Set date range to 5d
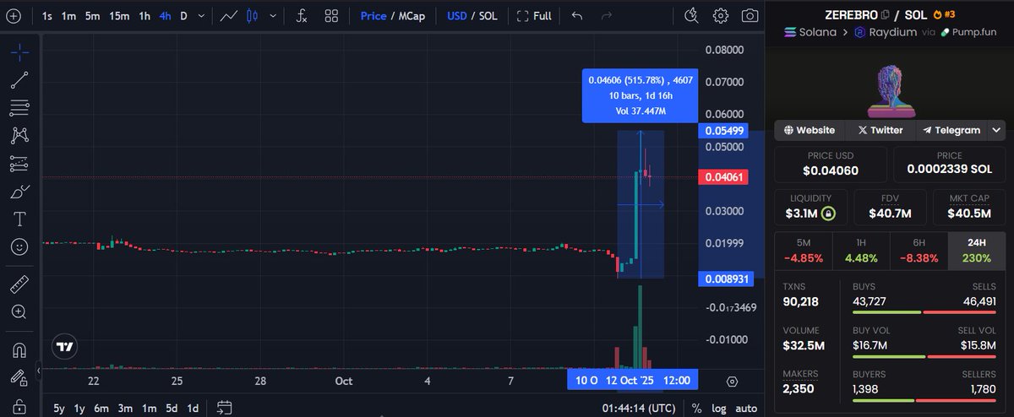The height and width of the screenshot is (417, 1014). click(172, 408)
